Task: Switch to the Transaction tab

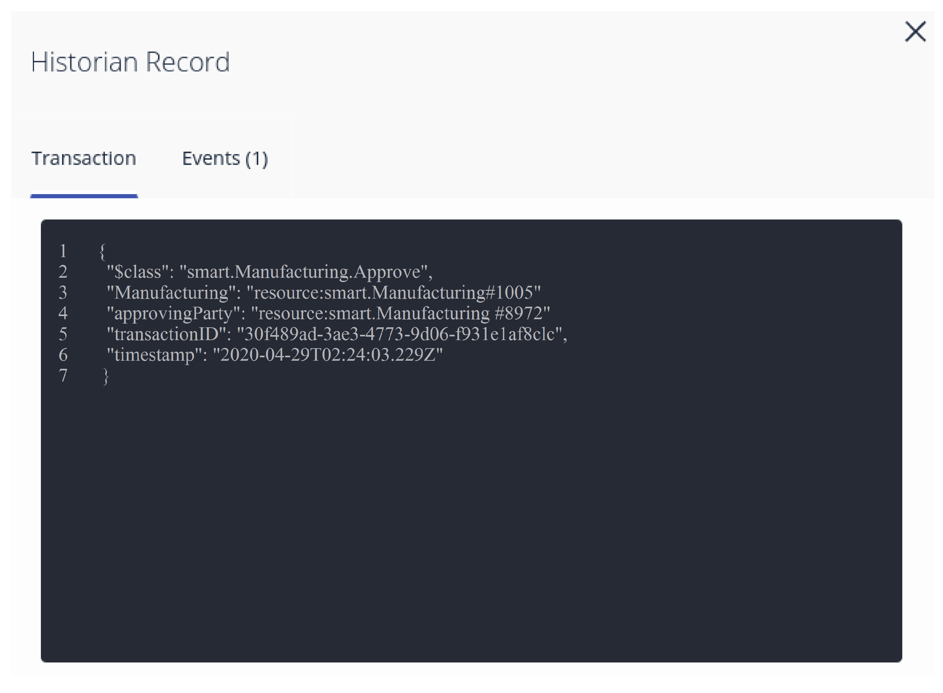Action: tap(84, 159)
